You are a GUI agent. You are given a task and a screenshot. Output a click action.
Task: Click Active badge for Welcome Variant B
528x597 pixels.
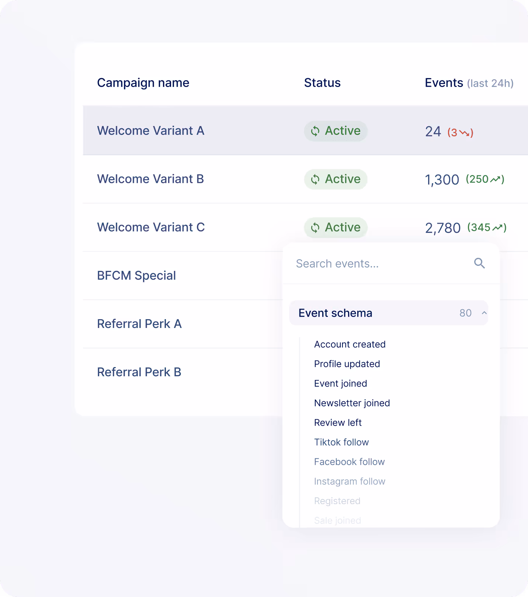336,179
